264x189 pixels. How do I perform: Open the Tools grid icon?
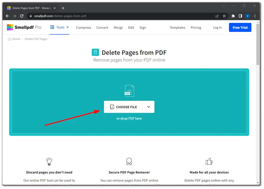pyautogui.click(x=52, y=27)
